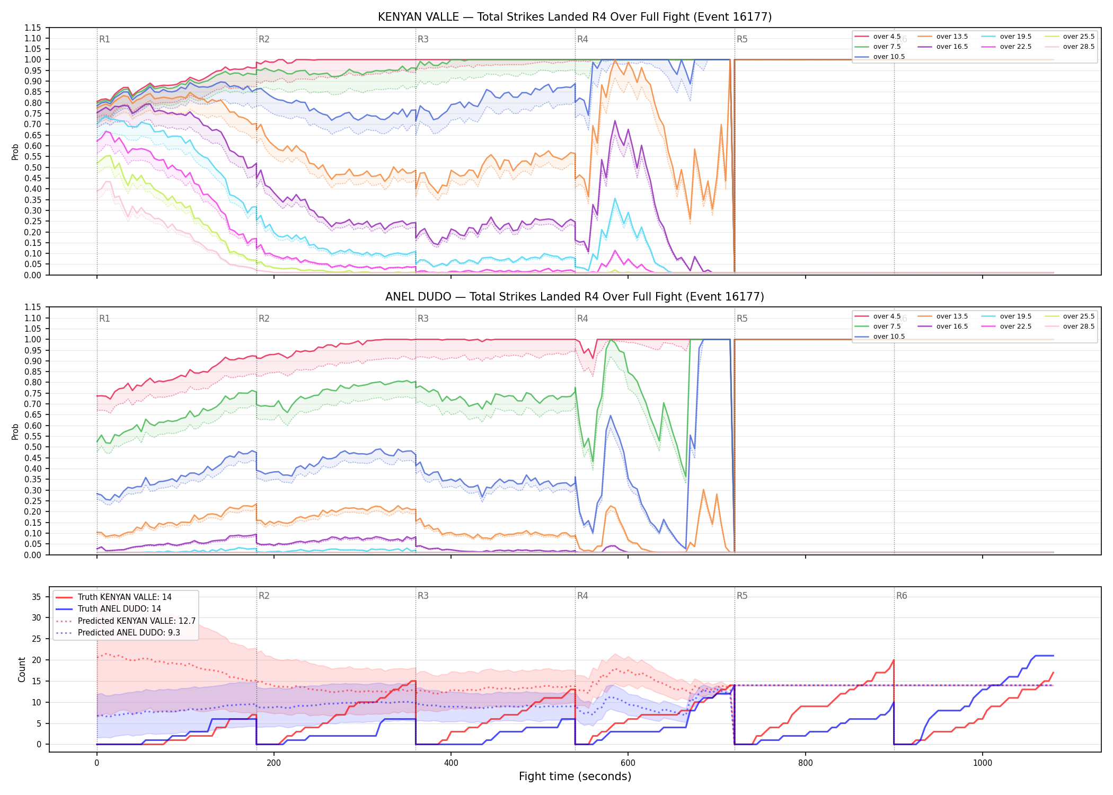
Task: Click the x-axis tick label 600
Action: click(x=628, y=763)
